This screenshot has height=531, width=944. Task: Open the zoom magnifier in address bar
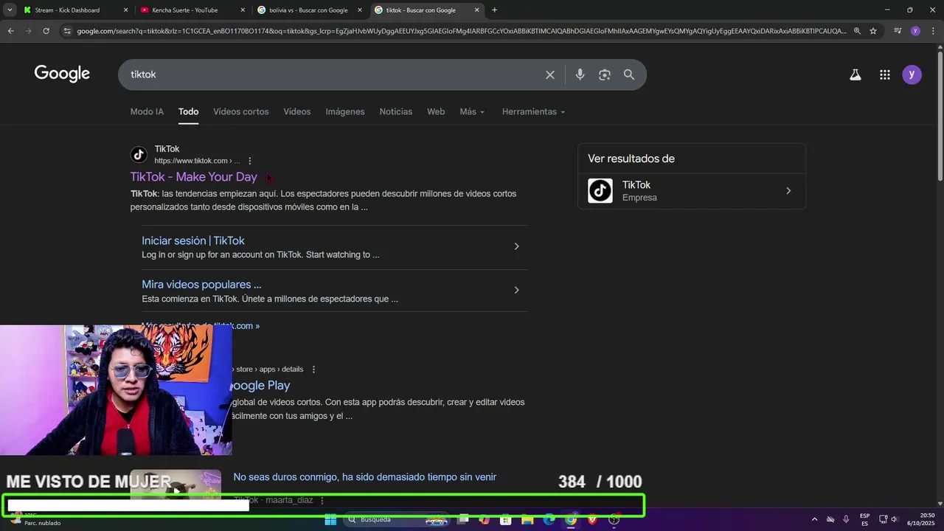point(857,31)
